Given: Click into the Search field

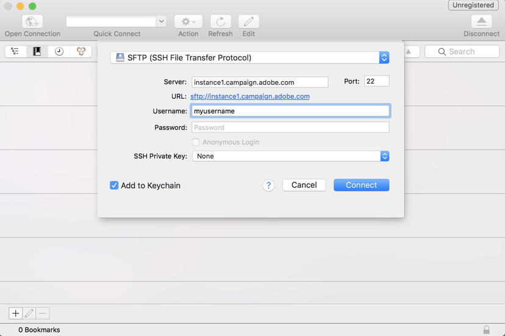Looking at the screenshot, I should (462, 52).
